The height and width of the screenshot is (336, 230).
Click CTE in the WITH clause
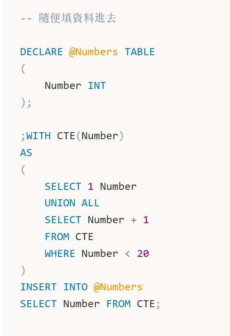[x=66, y=136]
